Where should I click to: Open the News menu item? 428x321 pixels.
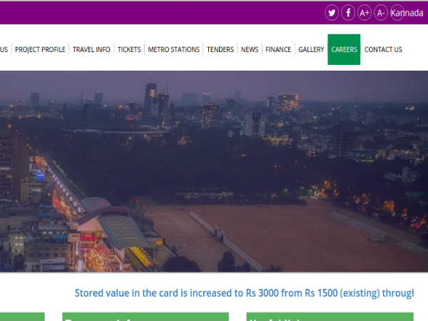tap(250, 49)
